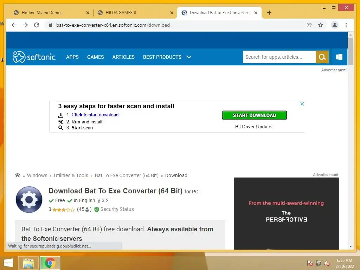
Task: Open BEST PRODUCTS in the navigation
Action: tap(162, 57)
